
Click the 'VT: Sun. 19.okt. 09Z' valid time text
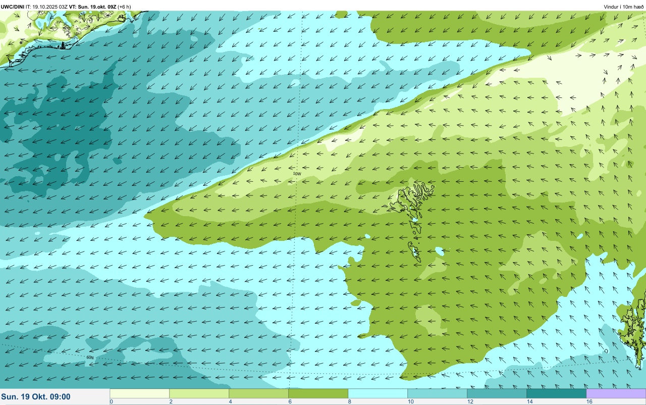point(92,7)
